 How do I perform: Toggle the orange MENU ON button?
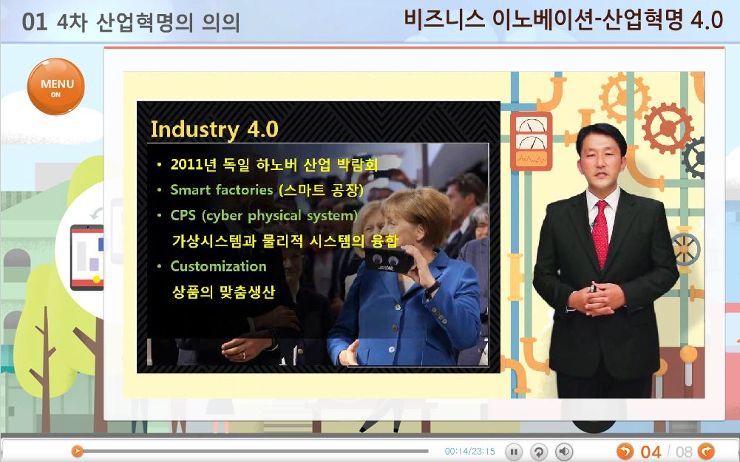56,86
